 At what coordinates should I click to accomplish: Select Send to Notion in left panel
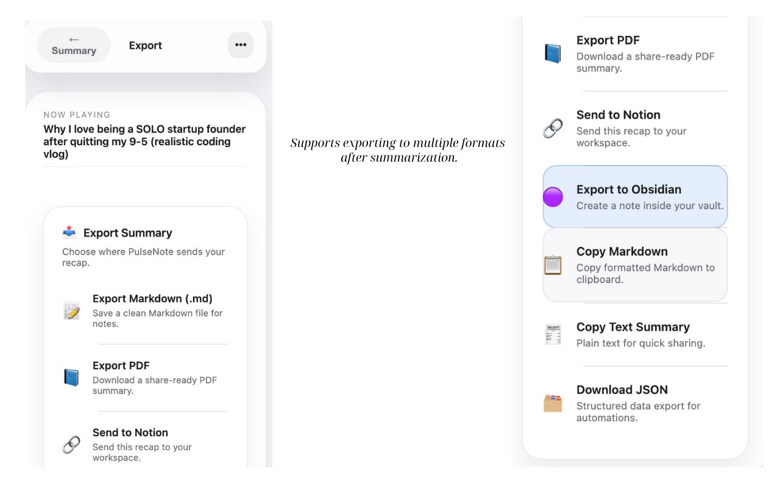tap(145, 445)
